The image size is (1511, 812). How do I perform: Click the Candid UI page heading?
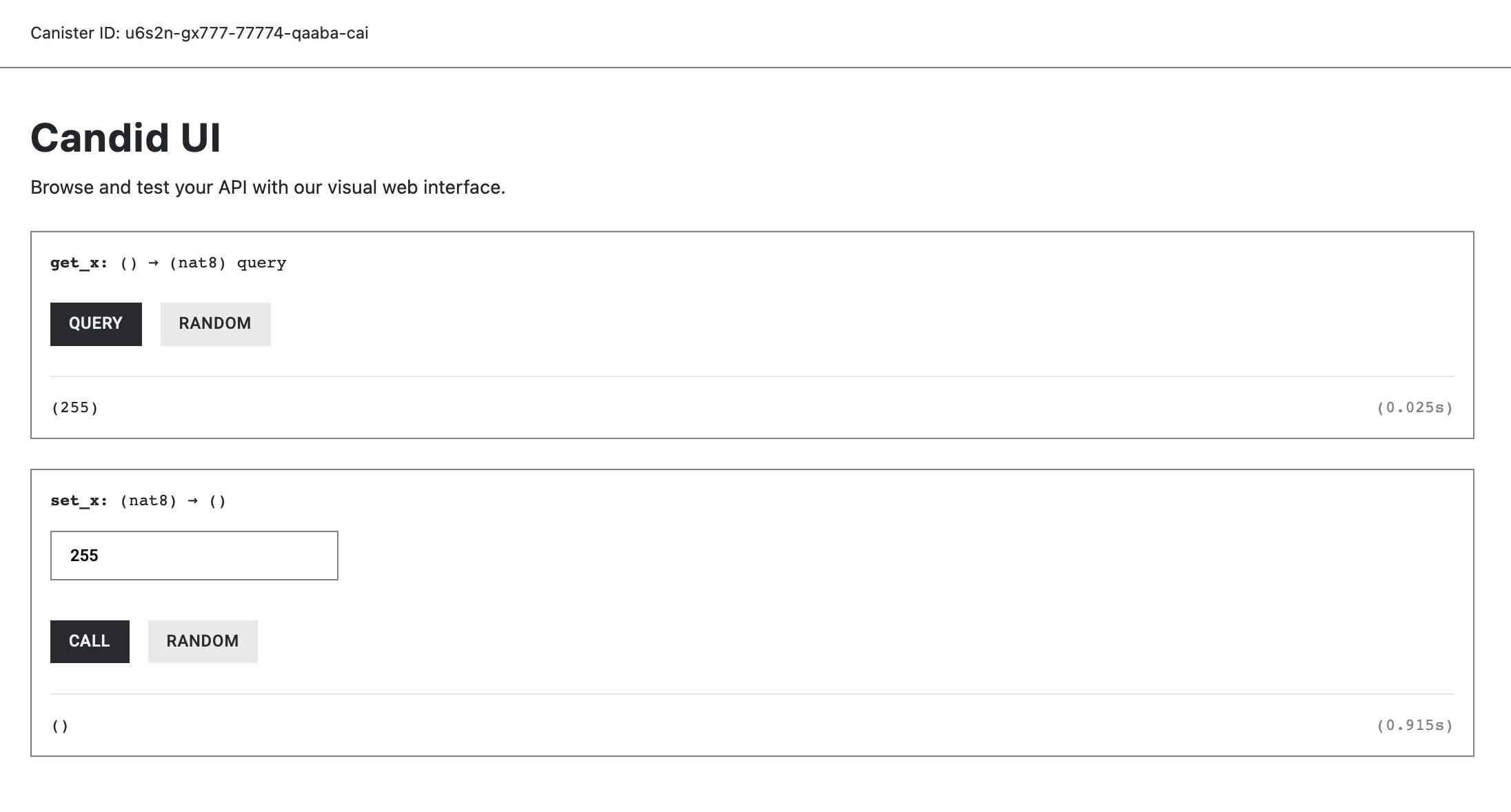(x=126, y=138)
